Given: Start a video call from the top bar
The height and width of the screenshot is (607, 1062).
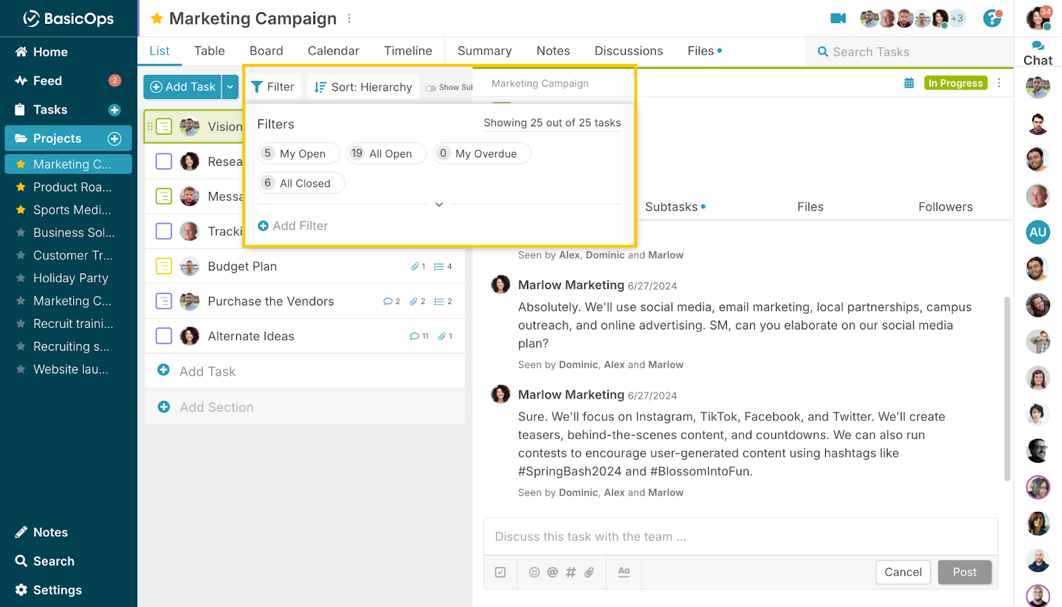Looking at the screenshot, I should pos(838,19).
